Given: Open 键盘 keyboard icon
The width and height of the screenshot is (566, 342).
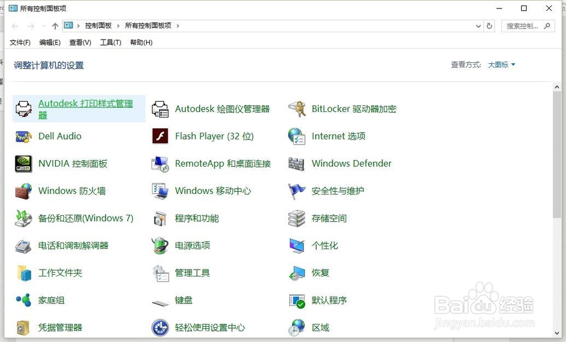Looking at the screenshot, I should pyautogui.click(x=160, y=303).
